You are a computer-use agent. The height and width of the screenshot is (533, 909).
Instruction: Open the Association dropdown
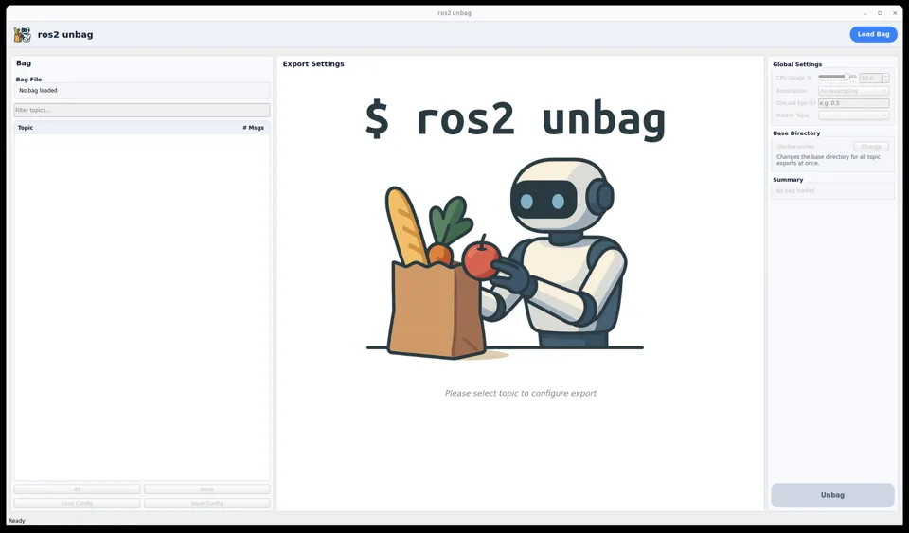(x=853, y=91)
